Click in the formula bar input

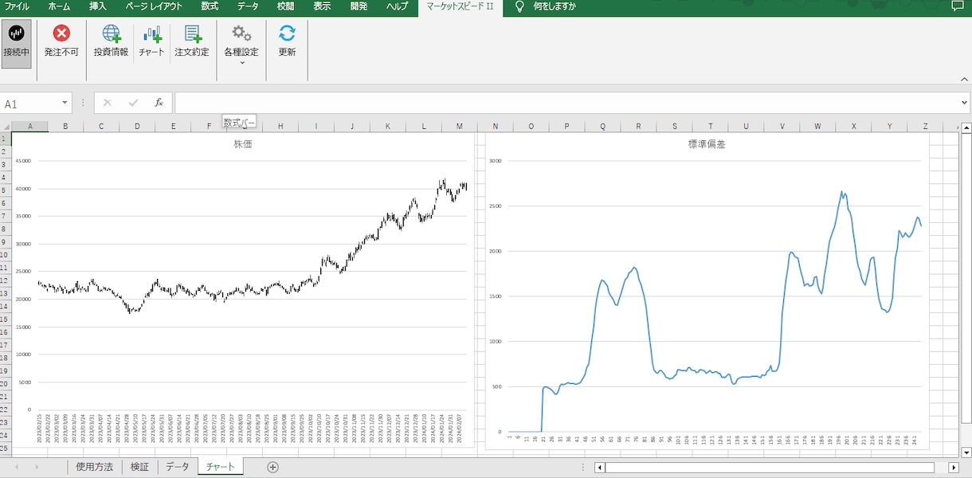click(566, 103)
